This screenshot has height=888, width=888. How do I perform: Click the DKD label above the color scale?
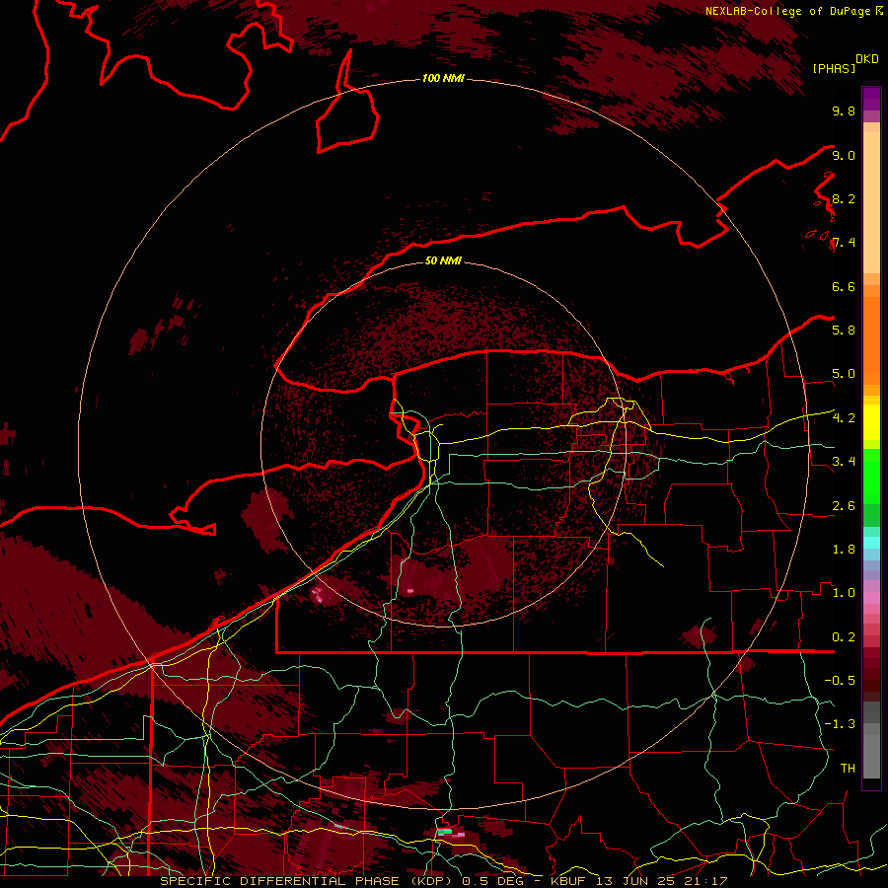(x=867, y=59)
